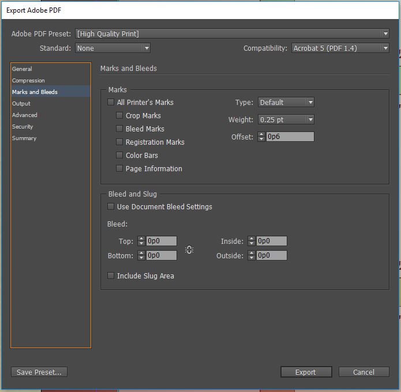Click the Offset stepper arrows
Viewport: 401px width, 392px height.
pyautogui.click(x=261, y=137)
